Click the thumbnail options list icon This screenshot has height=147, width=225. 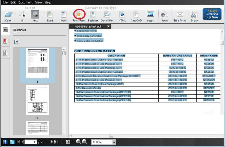point(16,42)
